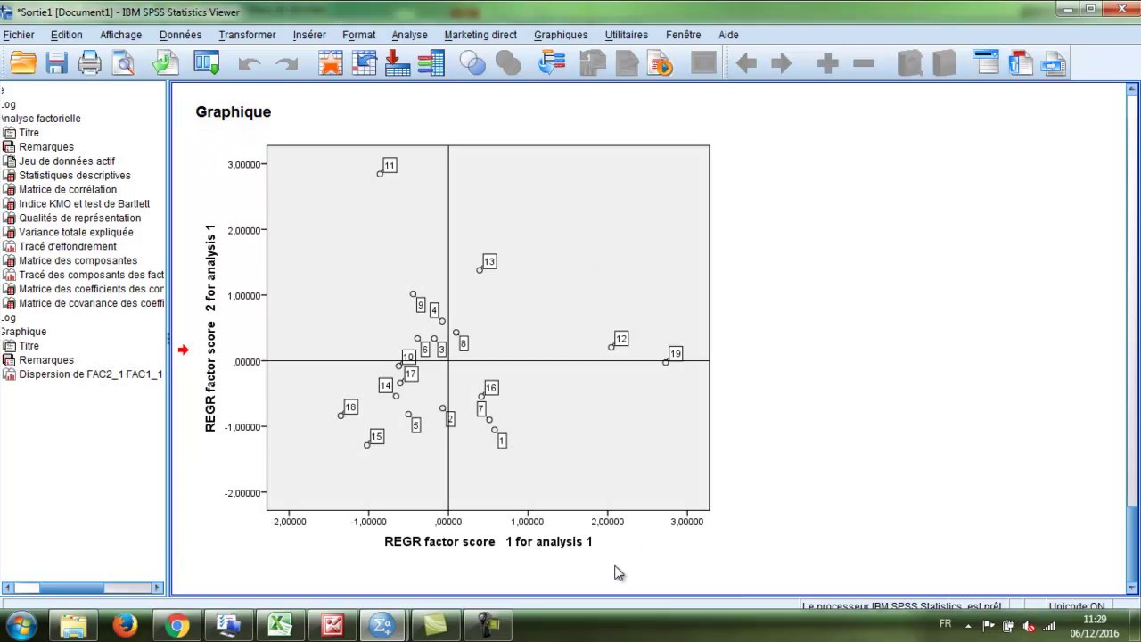Click the Print toolbar icon

tap(90, 63)
